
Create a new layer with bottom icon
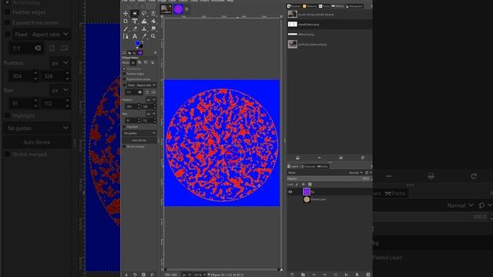tap(292, 275)
